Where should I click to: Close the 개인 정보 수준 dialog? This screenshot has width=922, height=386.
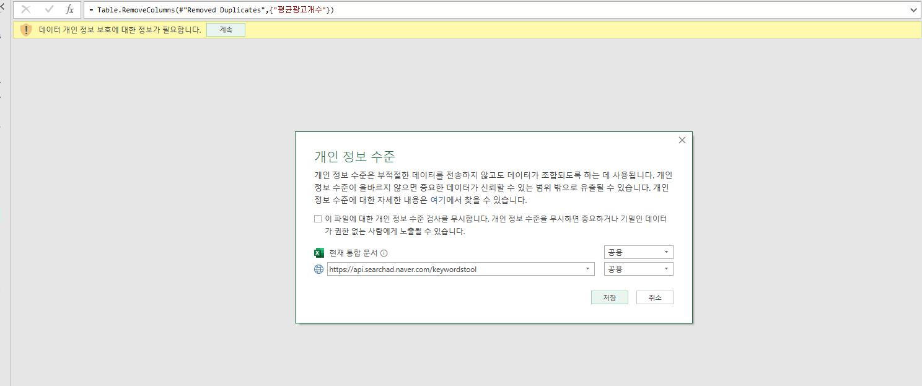pyautogui.click(x=682, y=140)
